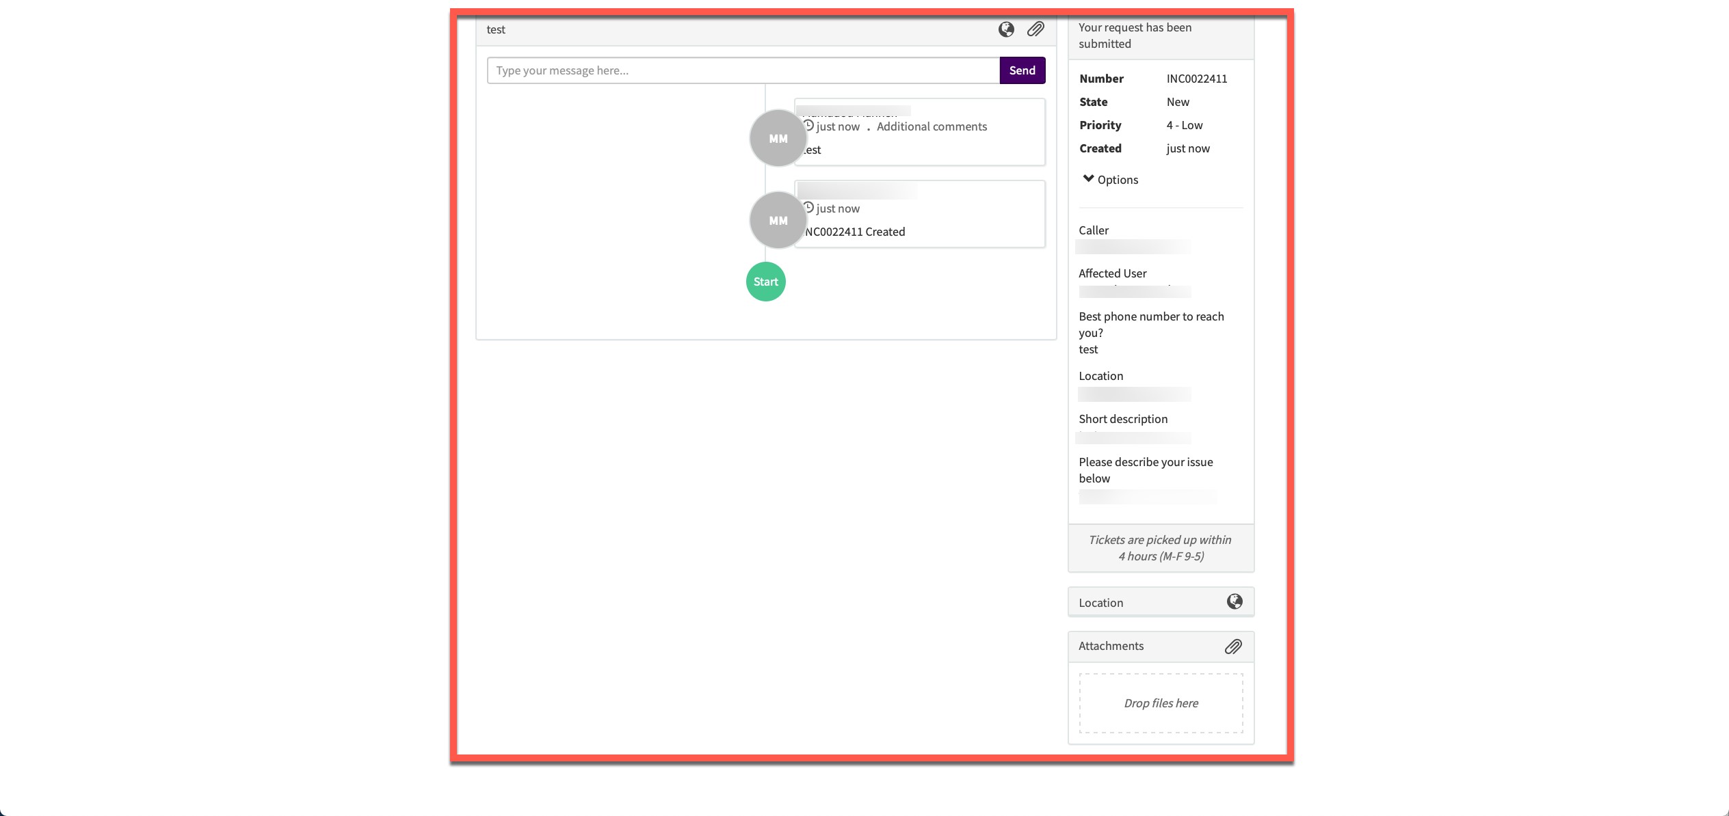Click the globe icon in conversation header
The image size is (1729, 816).
click(x=1006, y=29)
